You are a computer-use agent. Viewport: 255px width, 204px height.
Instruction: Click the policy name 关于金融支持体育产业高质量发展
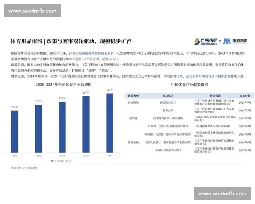pyautogui.click(x=214, y=150)
